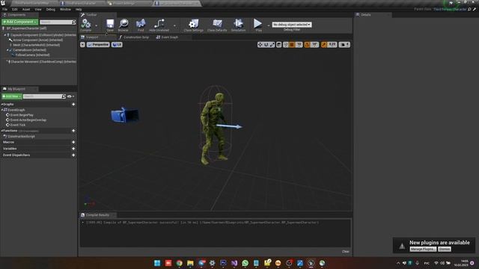Screen dimensions: 479x269
Task: Toggle surface snapping icon
Action: (286, 45)
